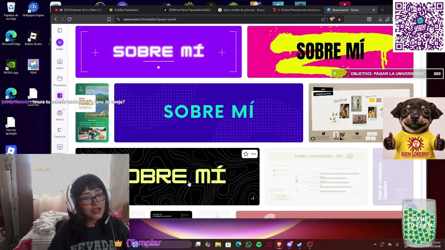Screen dimensions: 445x250
Task: Open the Panel de rendimiento financiero template
Action: [393, 176]
